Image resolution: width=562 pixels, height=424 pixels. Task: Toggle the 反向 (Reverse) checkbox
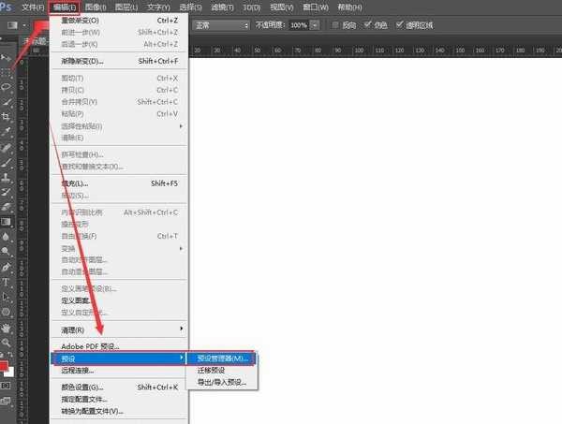(x=337, y=24)
